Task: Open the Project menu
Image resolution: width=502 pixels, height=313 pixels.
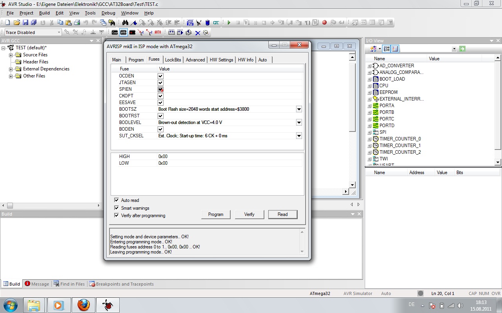Action: [27, 13]
